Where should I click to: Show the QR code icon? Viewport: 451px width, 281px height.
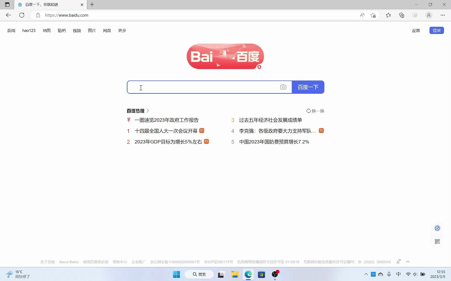point(437,242)
